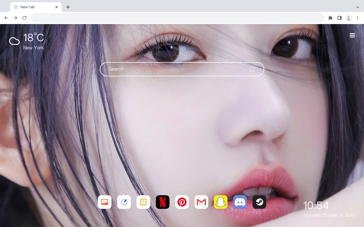Open the wallpaper gallery shortcut
The image size is (364, 227).
[x=105, y=202]
